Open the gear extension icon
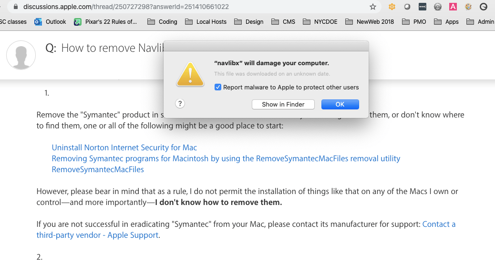The height and width of the screenshot is (273, 495). 438,7
